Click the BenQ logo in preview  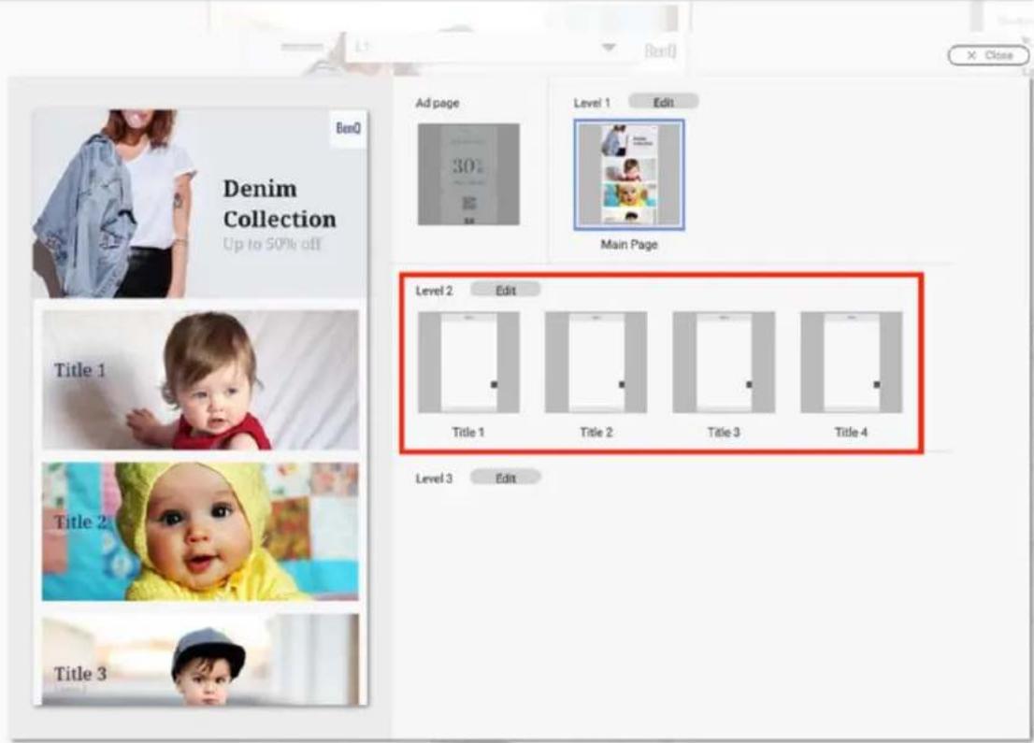point(348,129)
